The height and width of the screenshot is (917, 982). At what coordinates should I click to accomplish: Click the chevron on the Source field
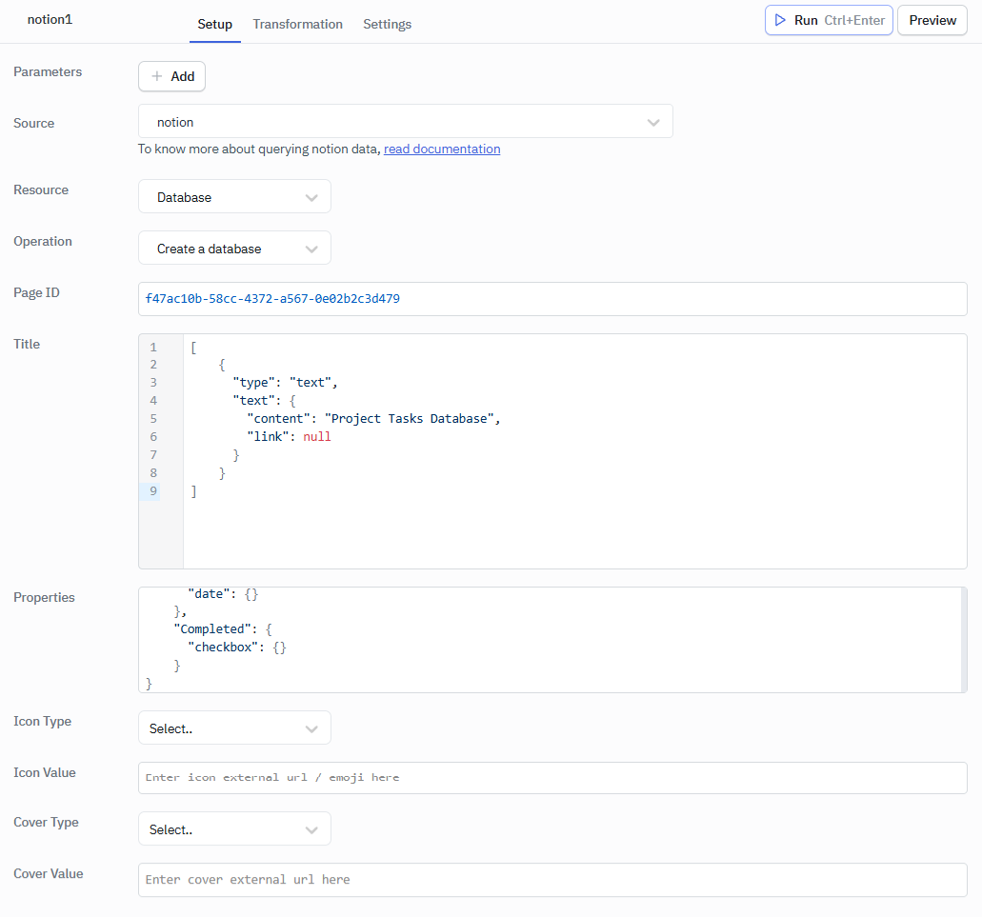(x=653, y=122)
